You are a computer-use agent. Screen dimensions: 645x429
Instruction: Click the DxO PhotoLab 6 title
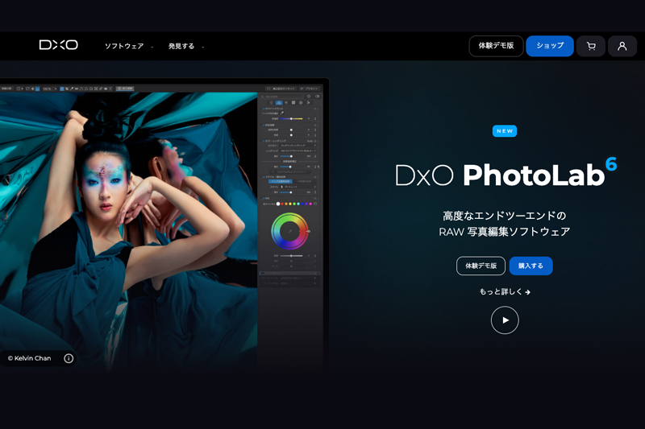click(506, 172)
